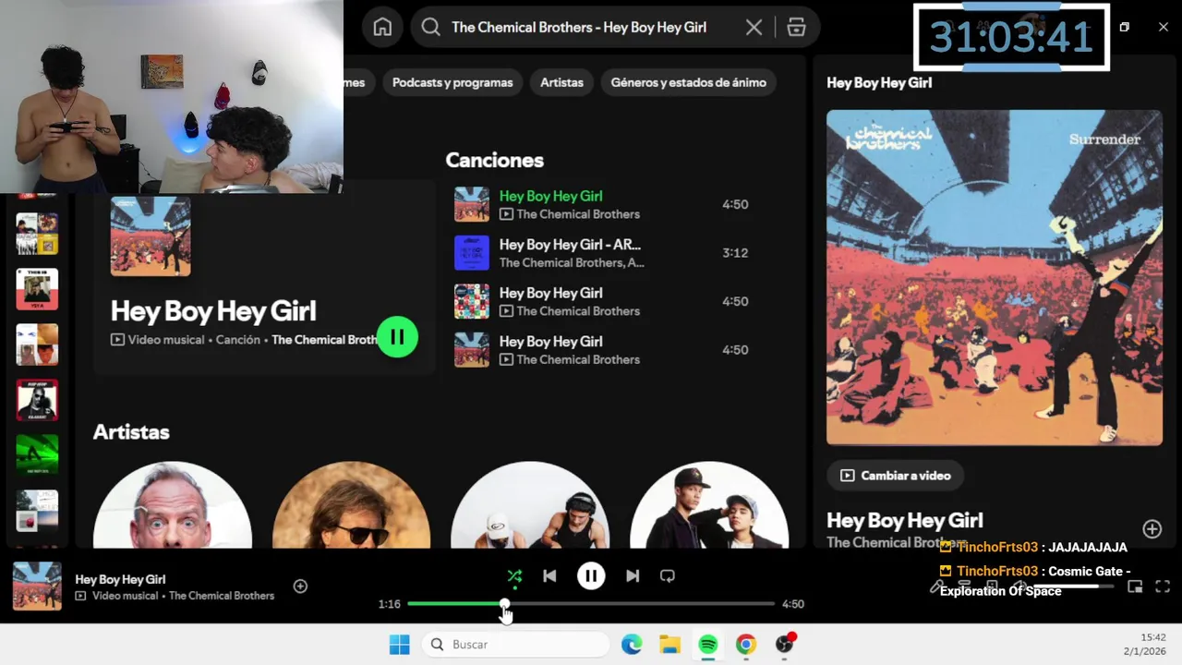Select Géneros y estados de ánimo filter
1182x665 pixels.
tap(689, 82)
